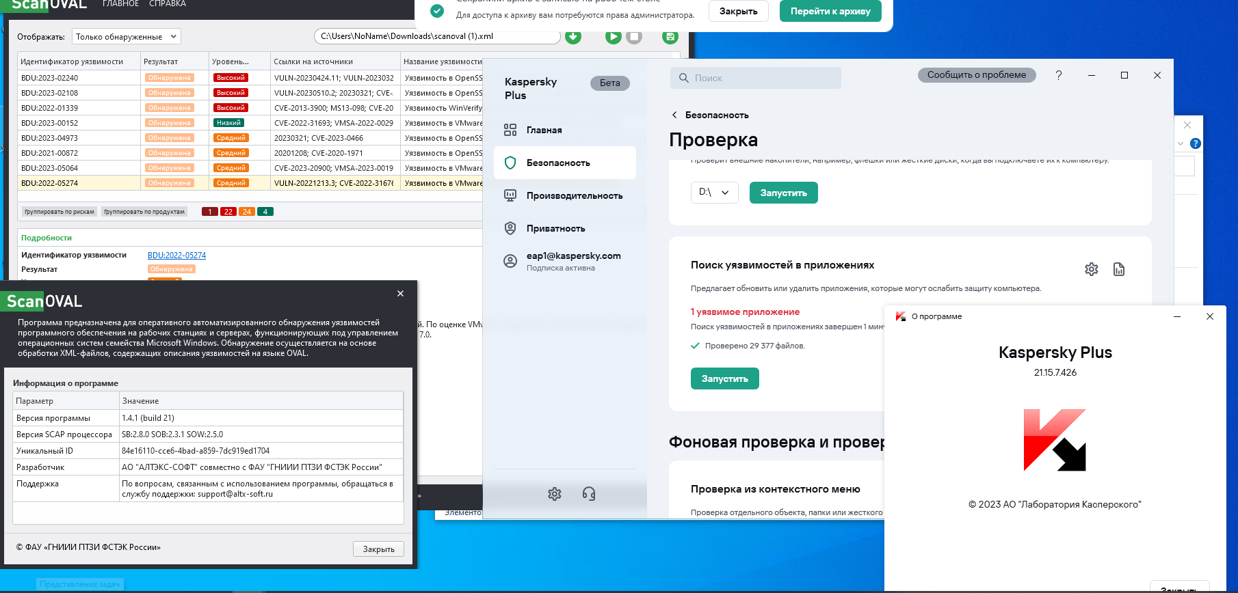Open vulnerability search settings gear icon
Viewport: 1238px width, 593px height.
click(x=1092, y=269)
